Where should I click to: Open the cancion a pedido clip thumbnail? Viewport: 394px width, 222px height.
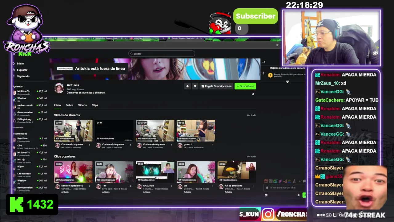73,172
